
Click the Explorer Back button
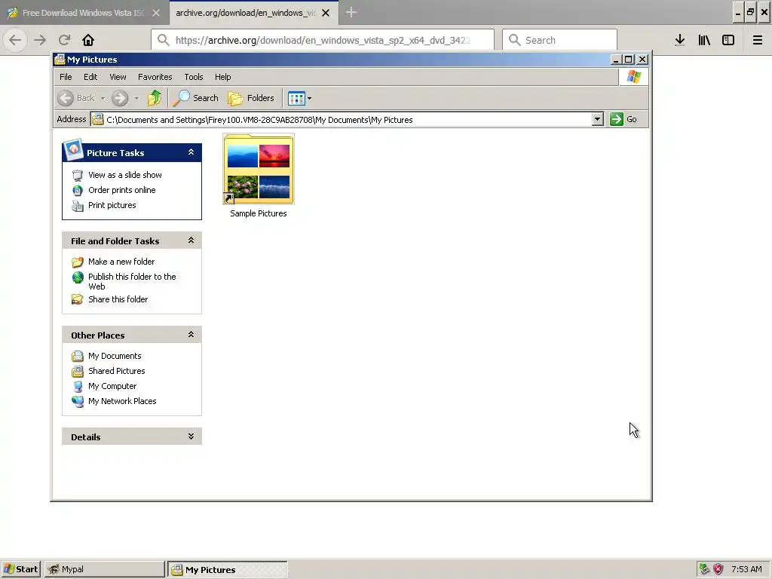coord(76,98)
